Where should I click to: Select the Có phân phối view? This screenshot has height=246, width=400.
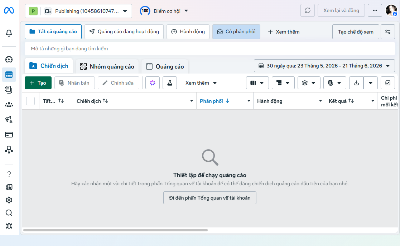pos(236,32)
